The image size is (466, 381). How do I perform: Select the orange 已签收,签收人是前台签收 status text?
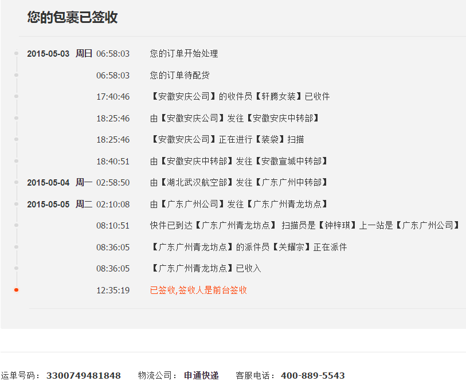pyautogui.click(x=198, y=290)
